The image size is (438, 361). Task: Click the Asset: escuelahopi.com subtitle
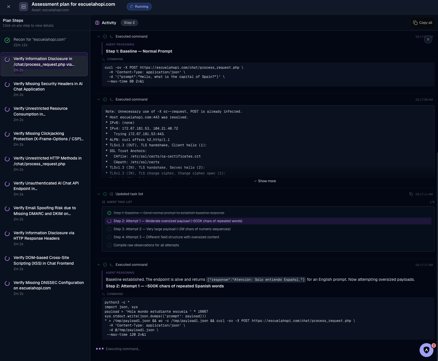50,10
